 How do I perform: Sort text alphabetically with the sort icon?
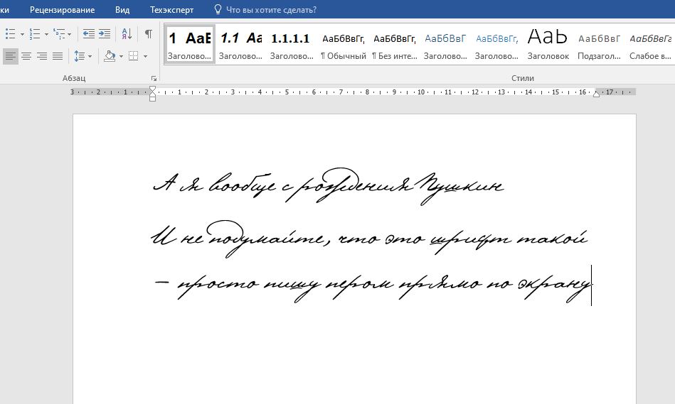[127, 33]
